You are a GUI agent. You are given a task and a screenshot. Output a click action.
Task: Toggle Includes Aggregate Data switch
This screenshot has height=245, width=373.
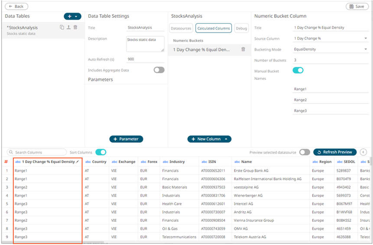coord(159,70)
